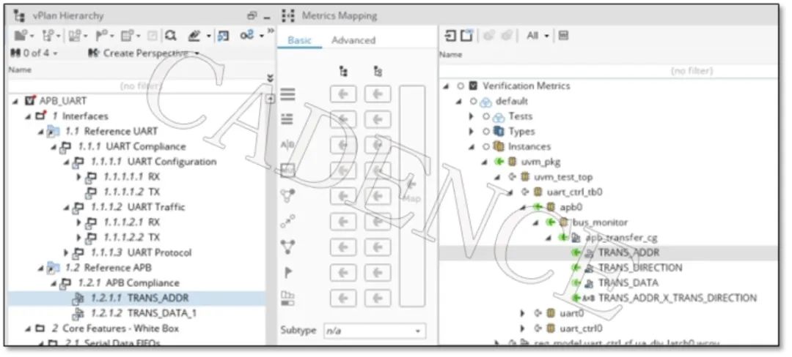Screen dimensions: 792x357
Task: Click the Map button
Action: coord(411,198)
